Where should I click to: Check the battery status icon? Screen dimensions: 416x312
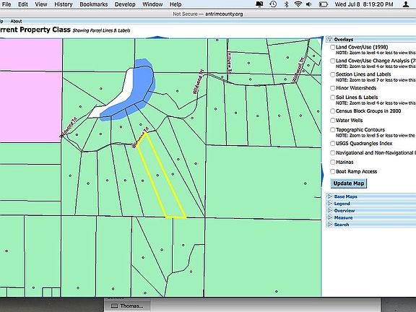tap(323, 4)
